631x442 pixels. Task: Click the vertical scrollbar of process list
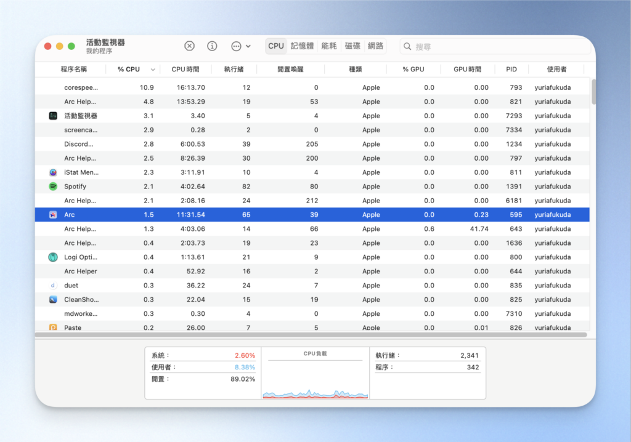pos(593,92)
